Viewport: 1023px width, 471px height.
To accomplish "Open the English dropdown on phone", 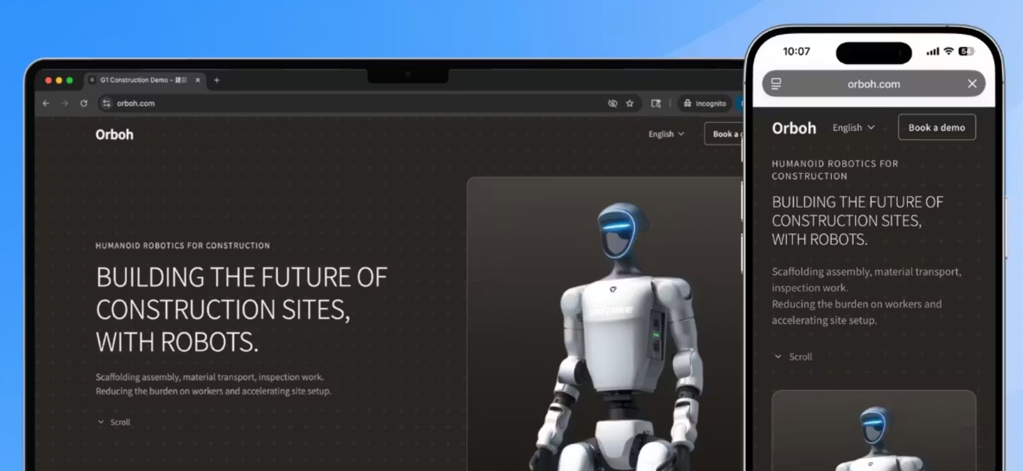I will (853, 127).
